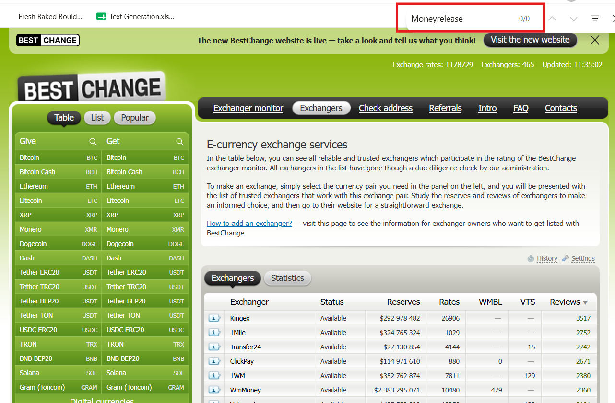Viewport: 615px width, 403px height.
Task: Click the Transfer24 exchanger name
Action: 246,347
